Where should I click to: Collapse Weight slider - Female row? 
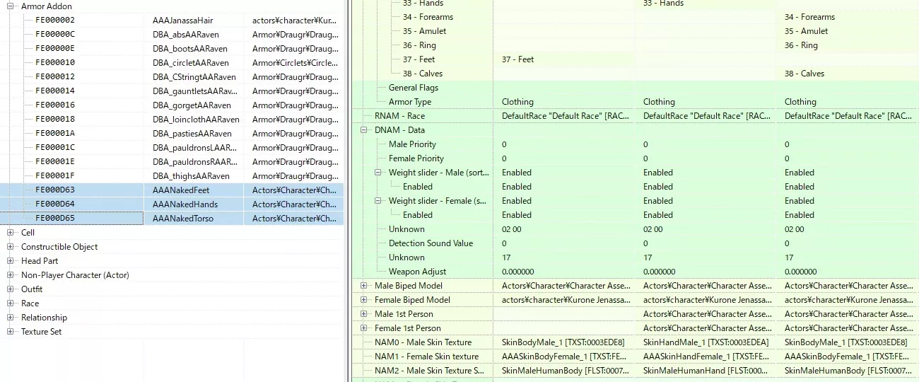pos(378,201)
